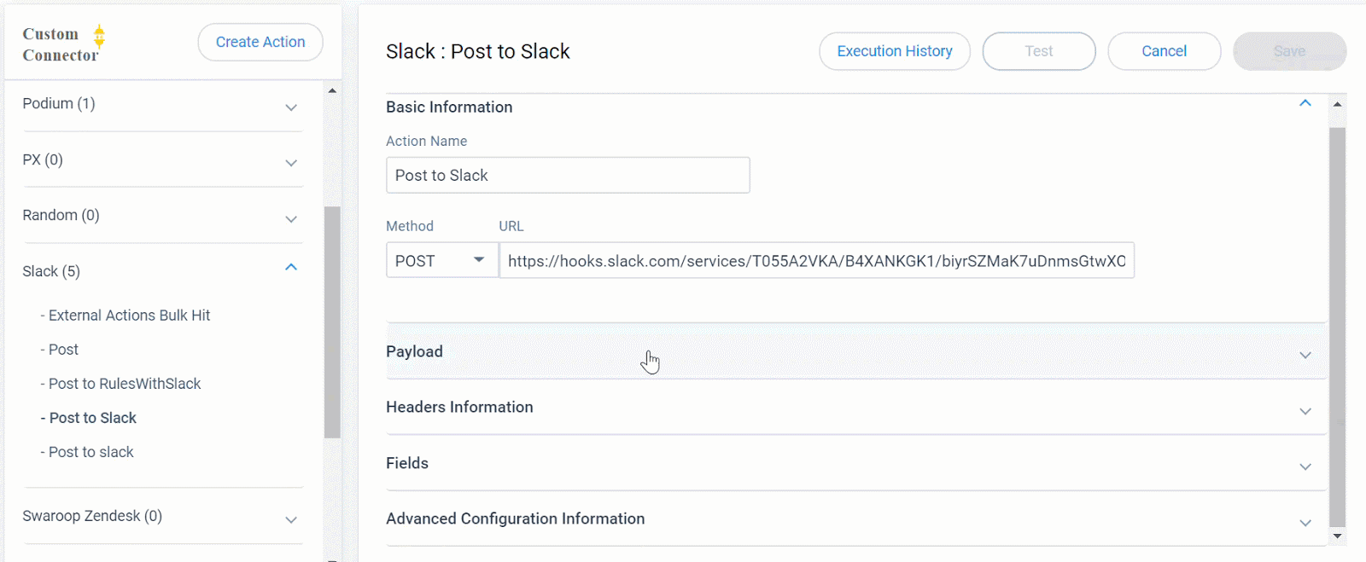This screenshot has width=1366, height=562.
Task: Click the sidebar scrollbar thumb
Action: pos(332,322)
